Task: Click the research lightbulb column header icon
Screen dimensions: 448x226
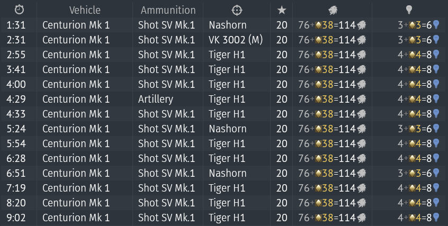Action: tap(409, 10)
